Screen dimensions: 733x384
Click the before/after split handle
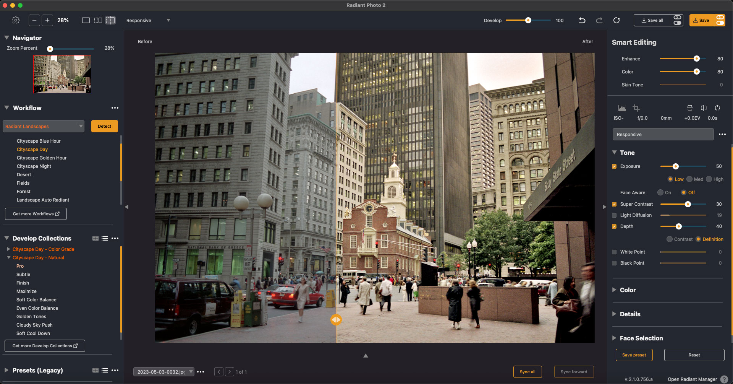click(x=336, y=320)
